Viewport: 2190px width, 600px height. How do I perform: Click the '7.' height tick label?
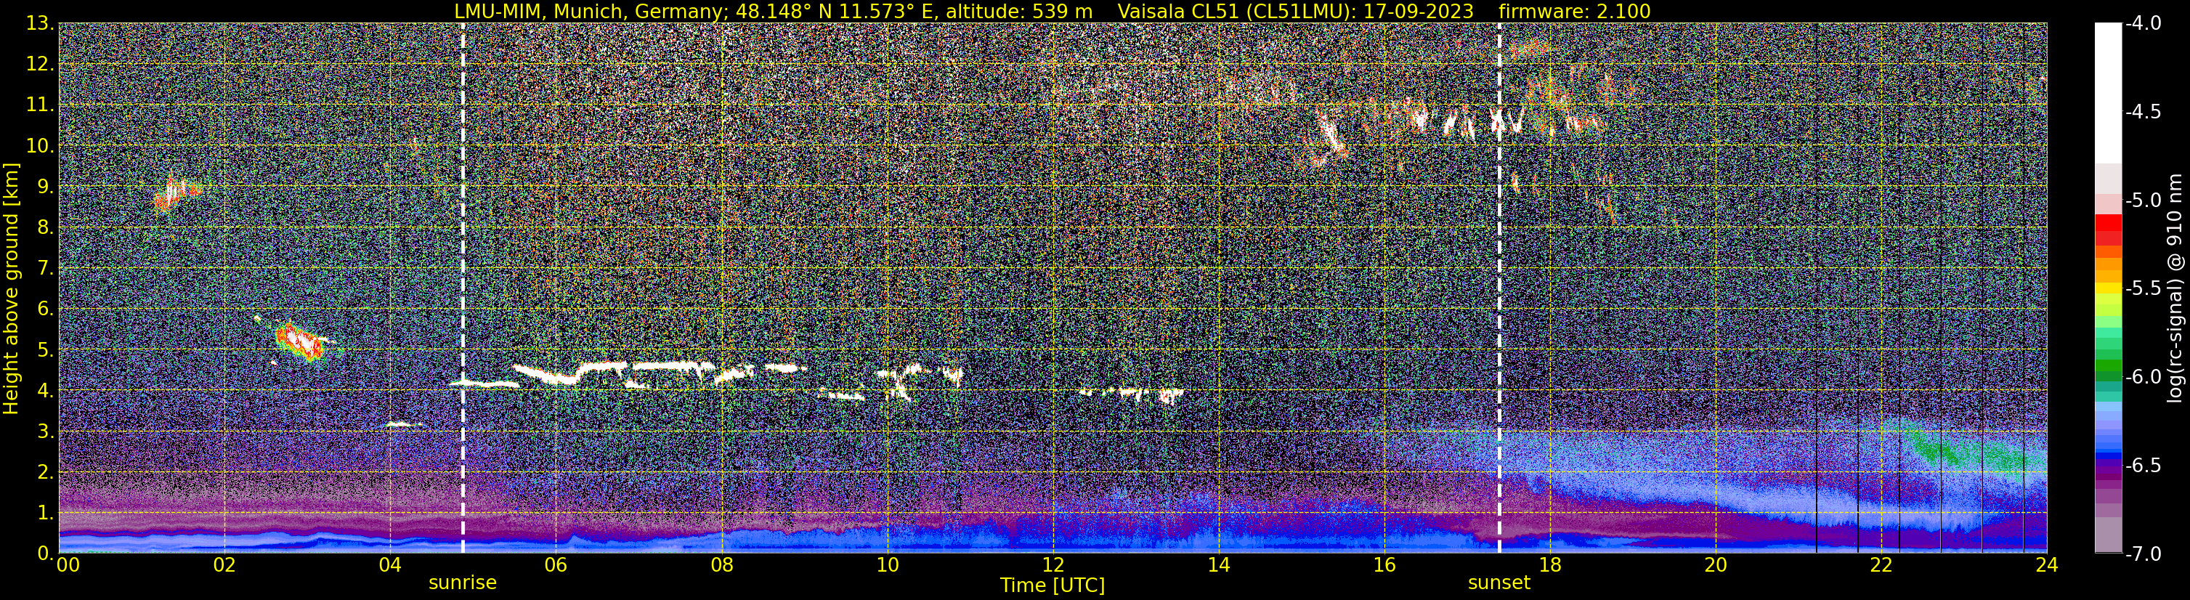(x=45, y=269)
